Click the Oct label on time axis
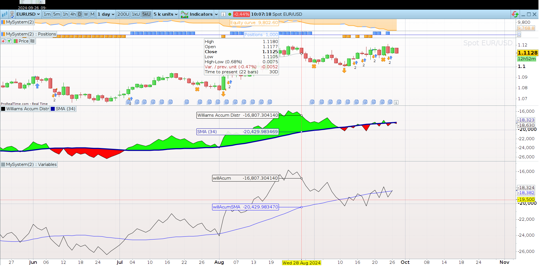This screenshot has width=539, height=275. [x=405, y=262]
